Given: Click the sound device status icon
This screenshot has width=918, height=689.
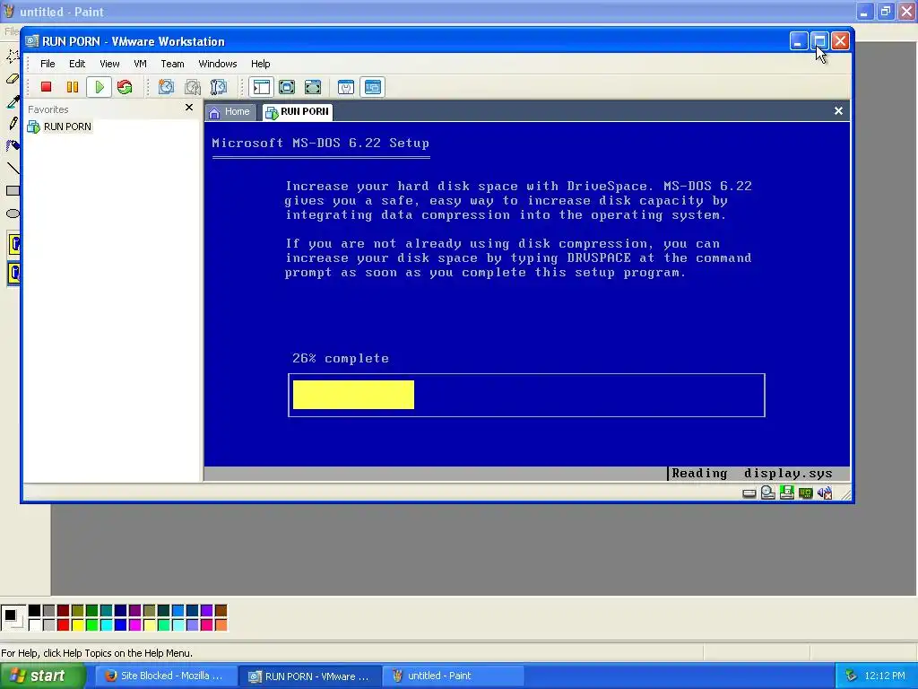Looking at the screenshot, I should tap(825, 493).
